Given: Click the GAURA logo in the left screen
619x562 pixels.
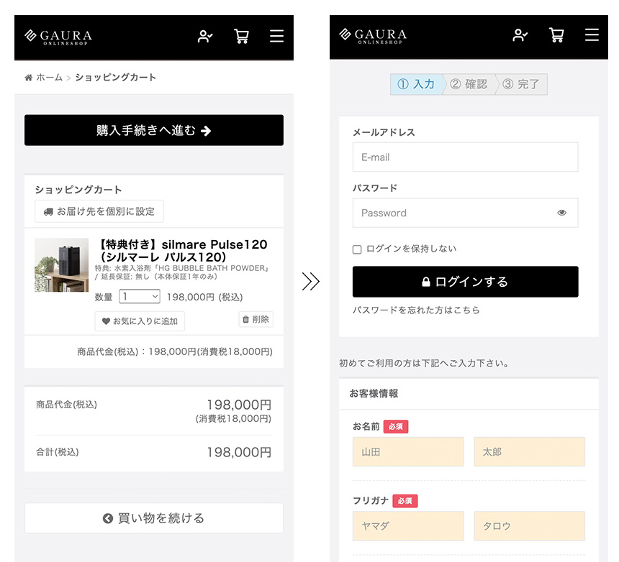Looking at the screenshot, I should (58, 37).
